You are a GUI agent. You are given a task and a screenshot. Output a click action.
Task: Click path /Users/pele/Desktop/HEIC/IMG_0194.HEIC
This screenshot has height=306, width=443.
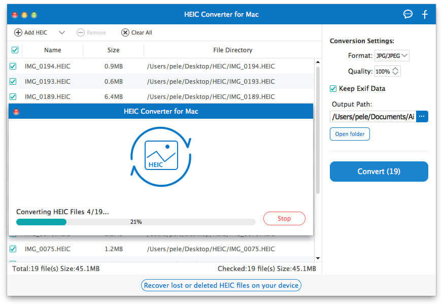click(x=211, y=66)
